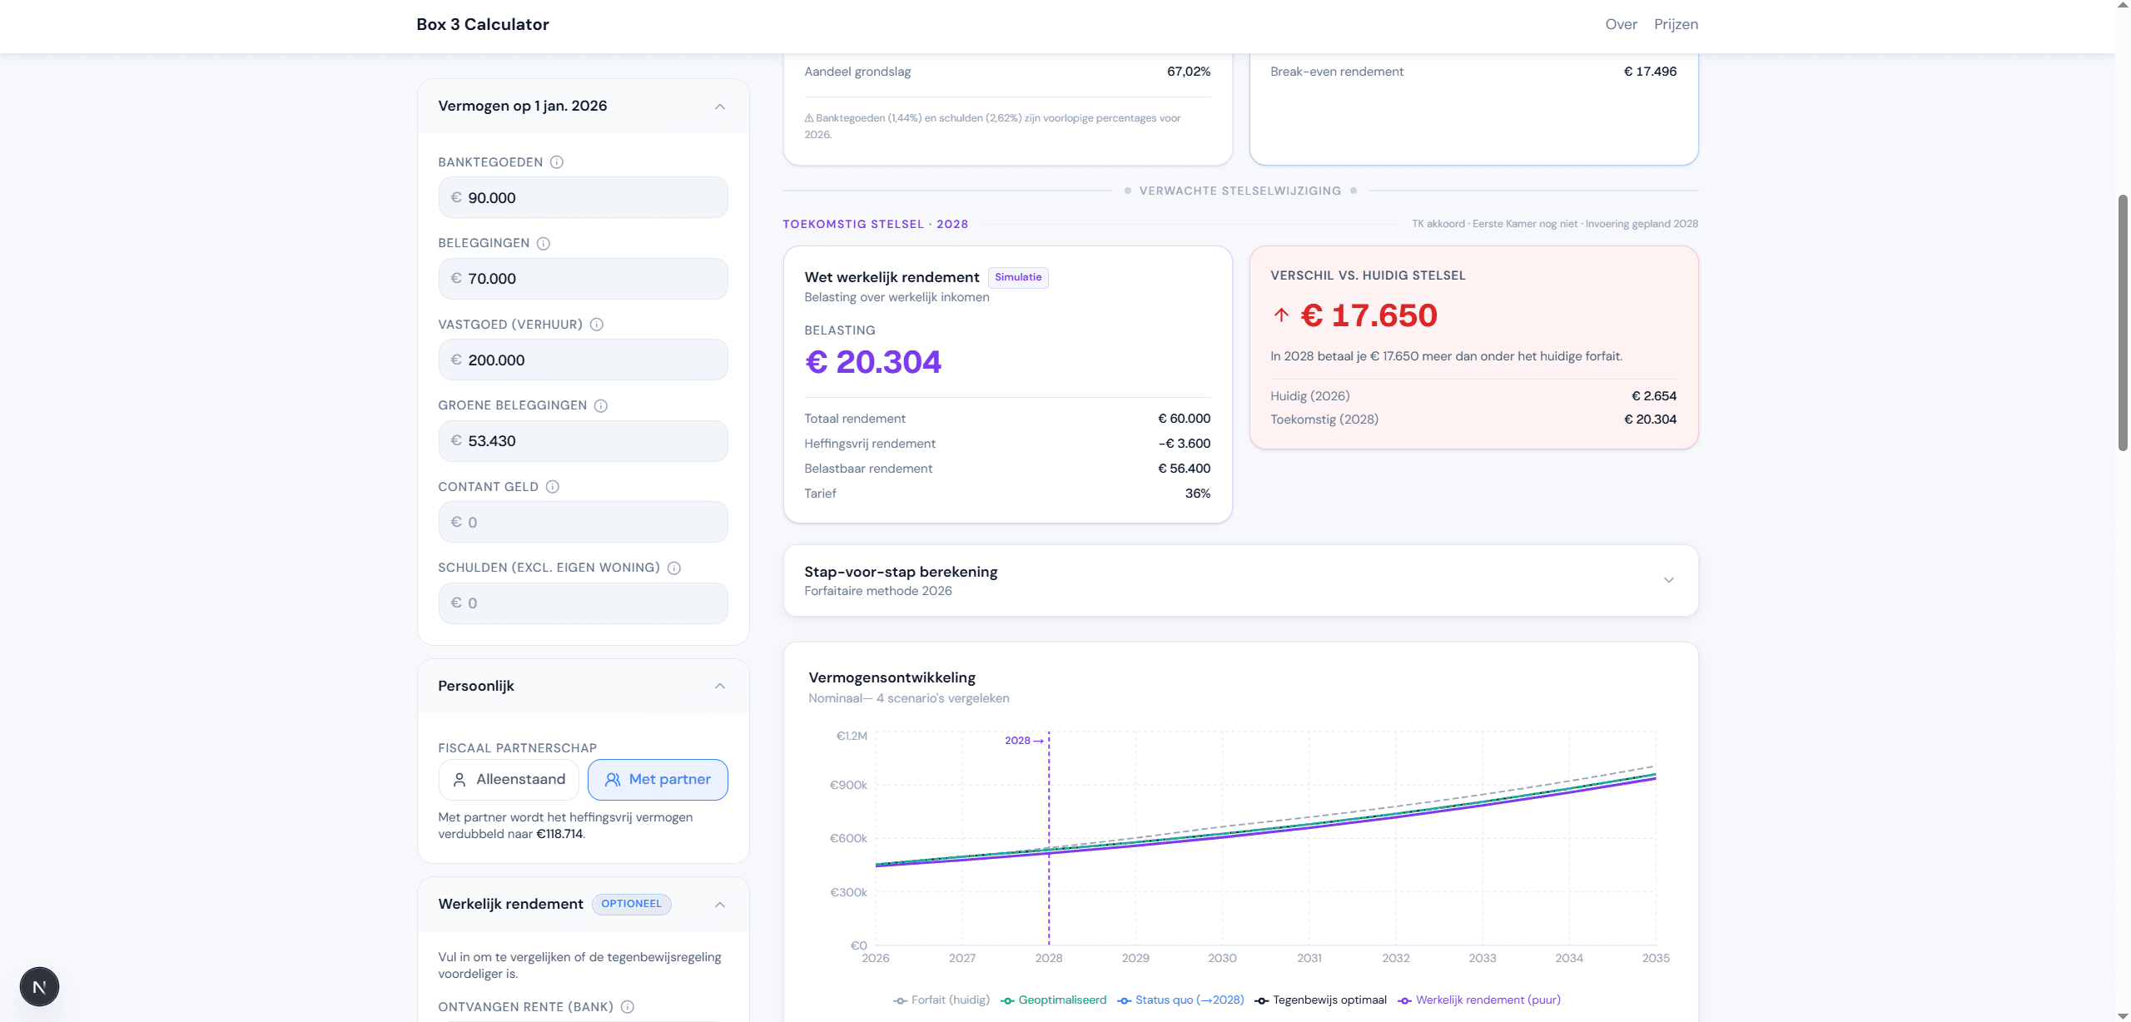Click the 2028 marker line in chart
The height and width of the screenshot is (1022, 2131).
(1049, 839)
